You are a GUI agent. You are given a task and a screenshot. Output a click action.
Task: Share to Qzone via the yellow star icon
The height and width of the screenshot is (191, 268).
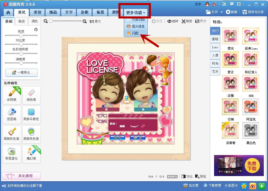[244, 186]
